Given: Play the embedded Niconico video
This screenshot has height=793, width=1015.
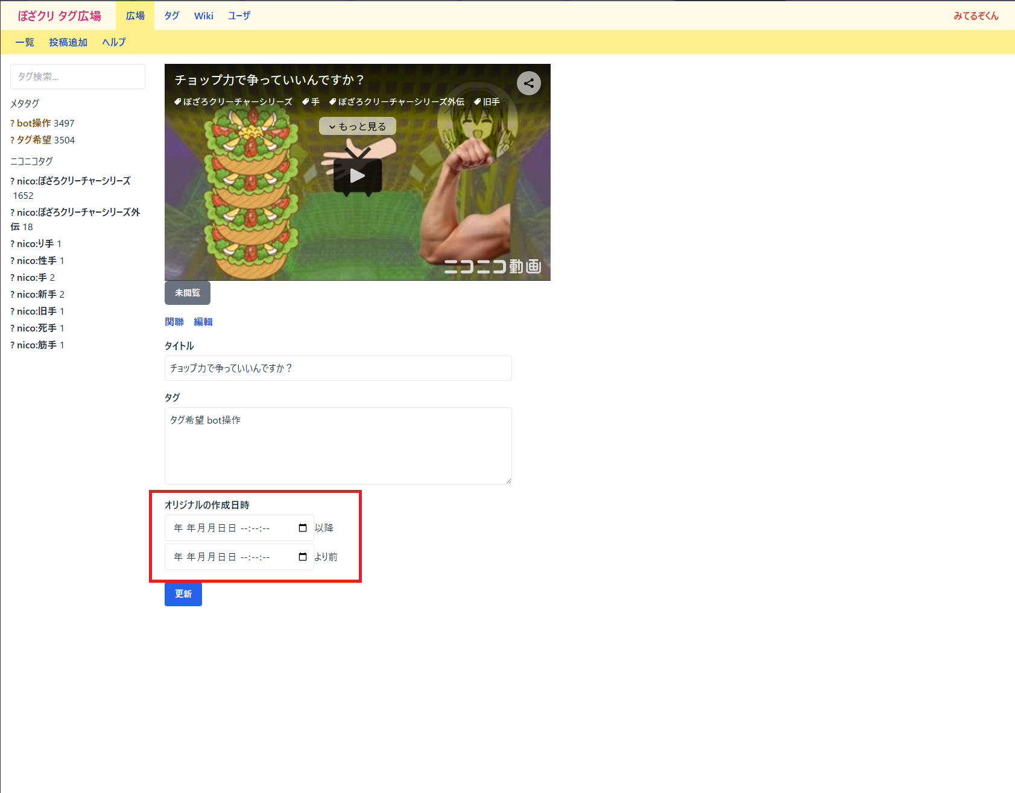Looking at the screenshot, I should (357, 175).
